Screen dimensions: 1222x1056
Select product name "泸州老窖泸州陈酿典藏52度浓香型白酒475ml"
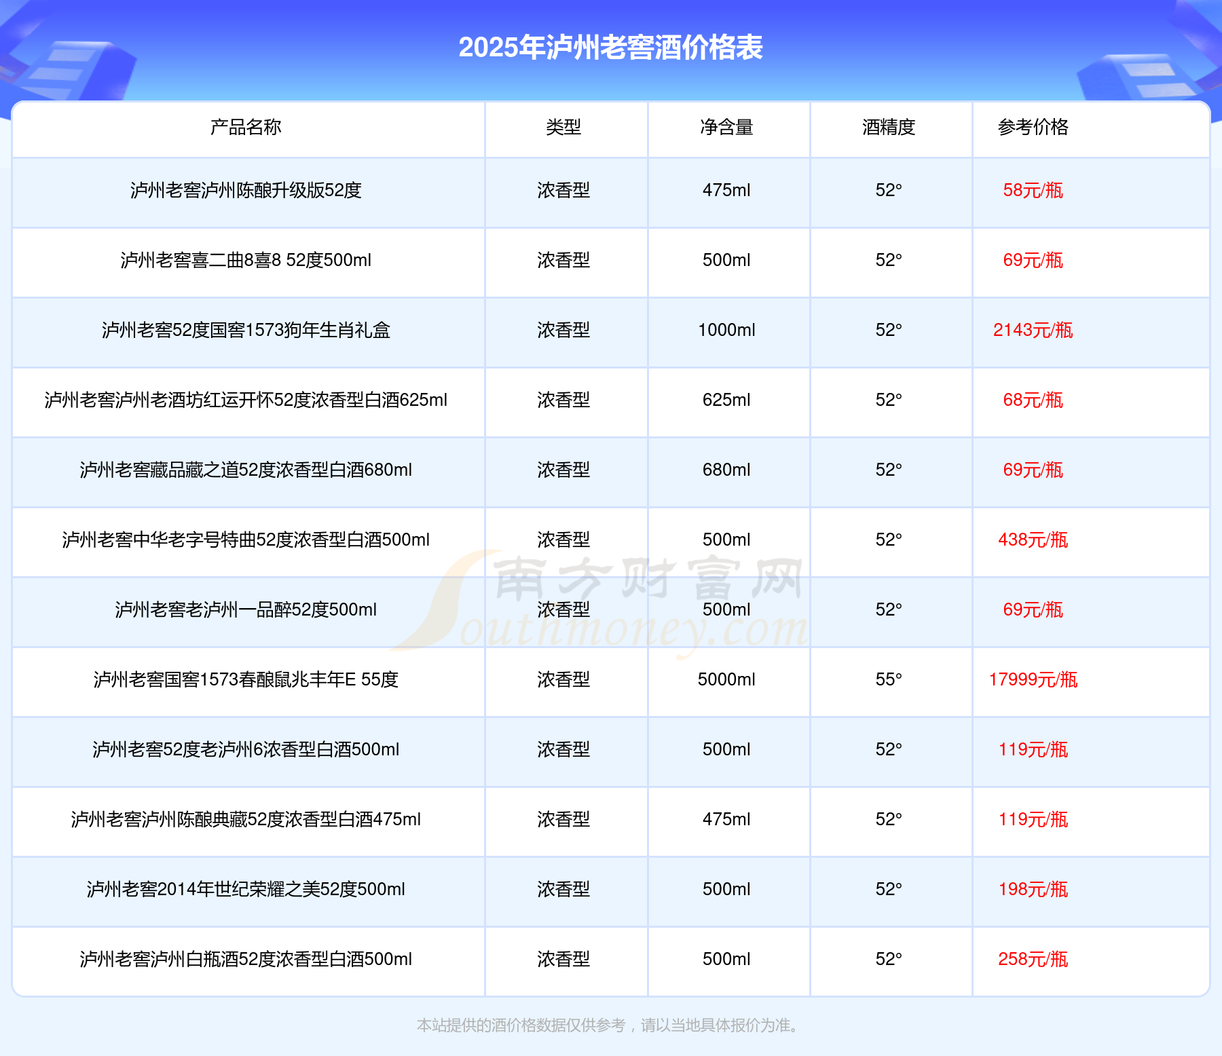pyautogui.click(x=246, y=820)
